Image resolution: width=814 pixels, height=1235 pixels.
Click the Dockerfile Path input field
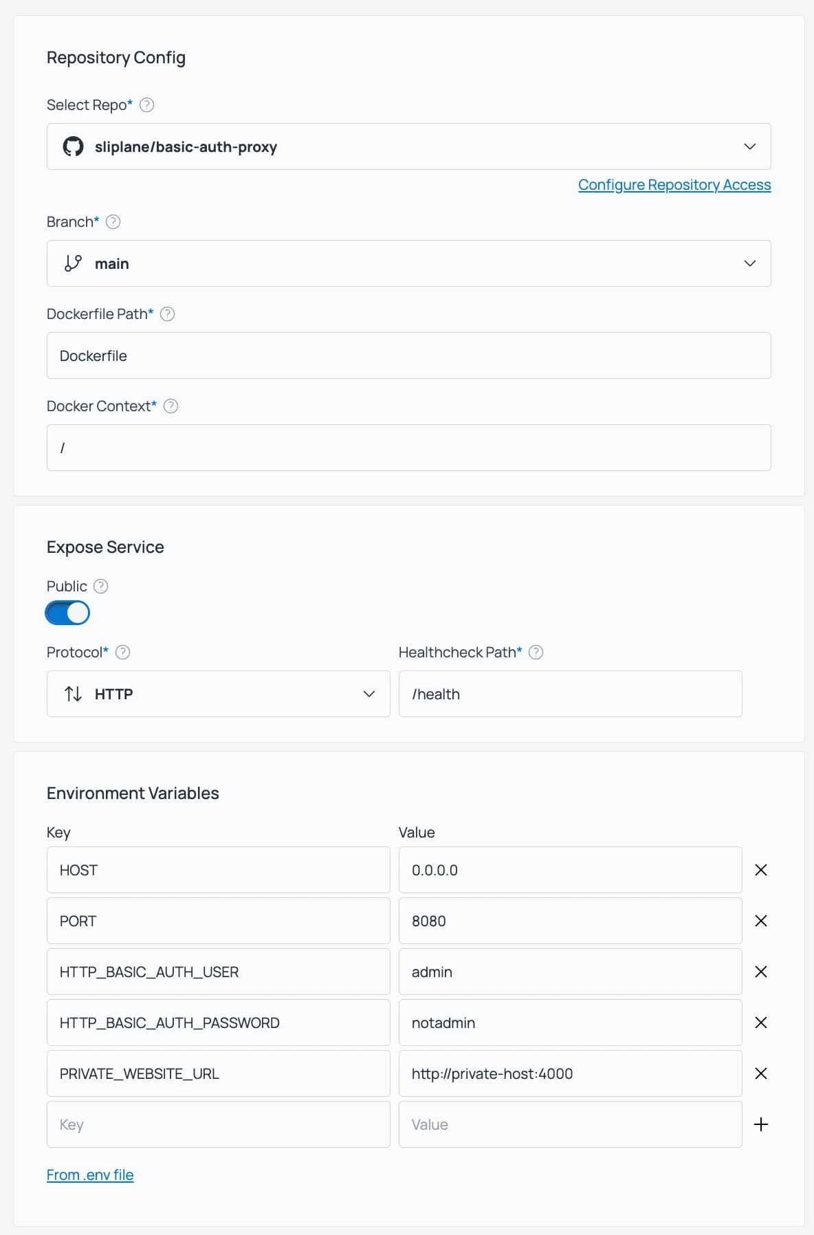click(409, 356)
